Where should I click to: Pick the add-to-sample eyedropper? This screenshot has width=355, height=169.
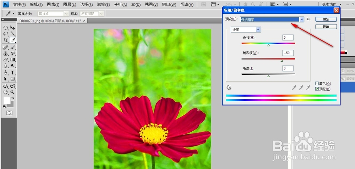point(301,88)
